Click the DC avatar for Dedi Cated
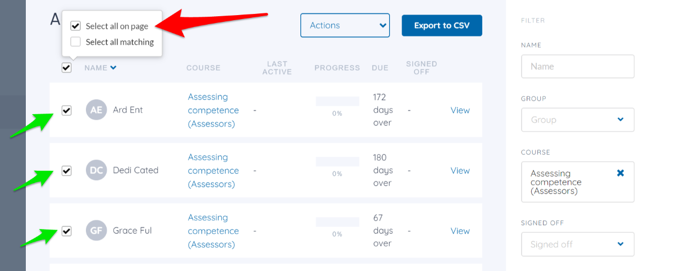Image resolution: width=694 pixels, height=271 pixels. pos(96,170)
